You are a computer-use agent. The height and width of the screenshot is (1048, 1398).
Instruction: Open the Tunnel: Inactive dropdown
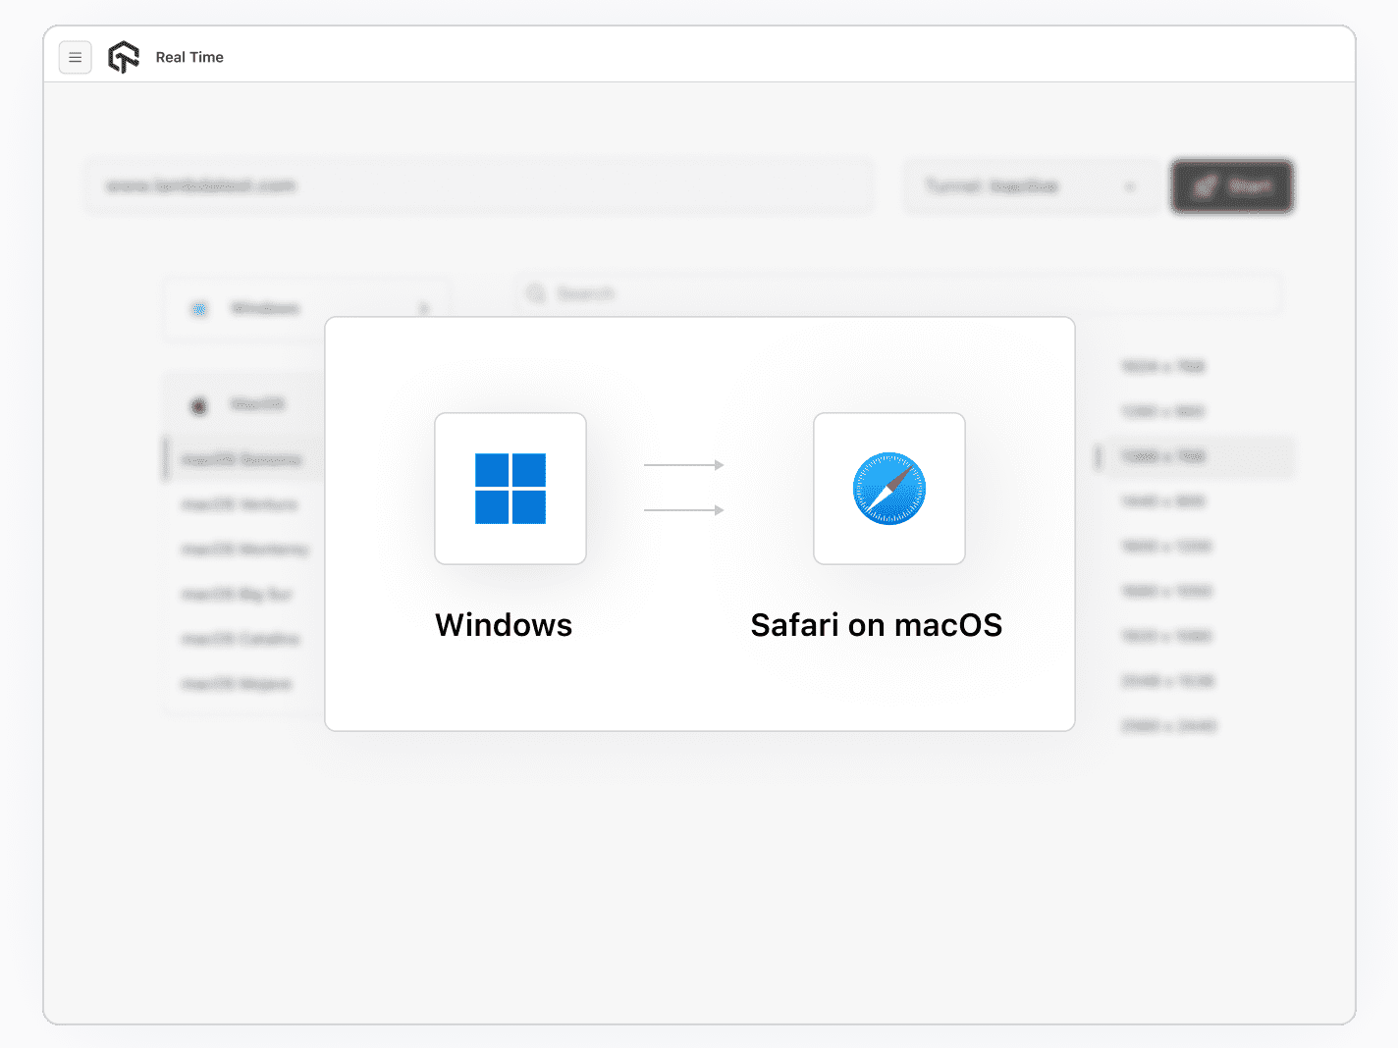[1031, 186]
